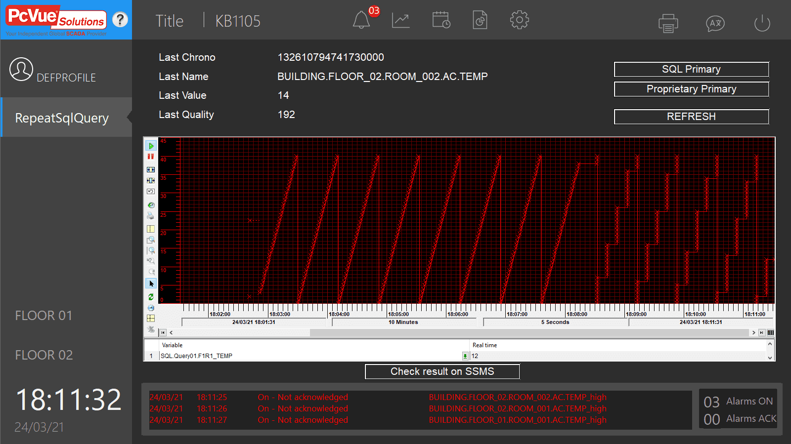Open the alarm bell notifications
The width and height of the screenshot is (791, 444).
coord(361,21)
